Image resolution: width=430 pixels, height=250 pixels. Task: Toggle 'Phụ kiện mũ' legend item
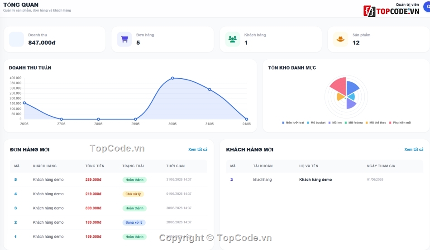[400, 123]
